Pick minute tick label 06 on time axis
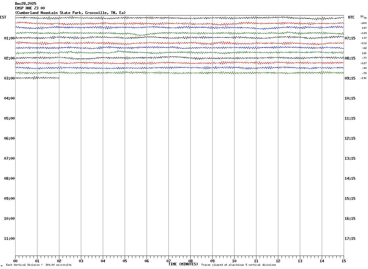The width and height of the screenshot is (368, 269). [x=147, y=261]
